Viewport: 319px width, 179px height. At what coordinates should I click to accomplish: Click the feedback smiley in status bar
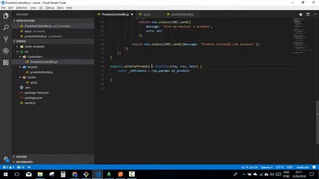coord(314,167)
